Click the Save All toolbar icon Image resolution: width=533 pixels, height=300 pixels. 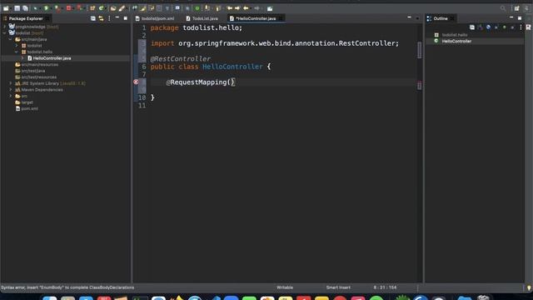pos(26,8)
